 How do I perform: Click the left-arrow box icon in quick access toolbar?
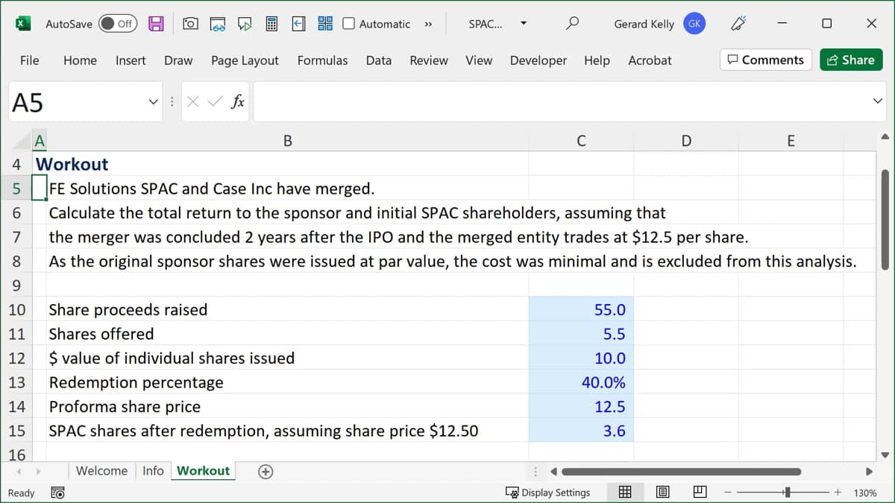(x=298, y=24)
